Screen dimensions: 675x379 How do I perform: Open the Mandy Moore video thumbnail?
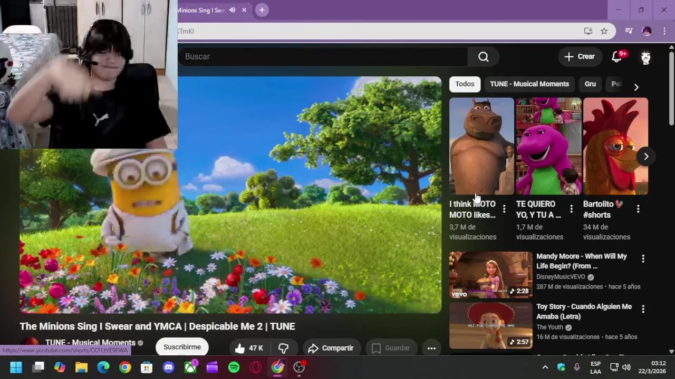[x=490, y=275]
